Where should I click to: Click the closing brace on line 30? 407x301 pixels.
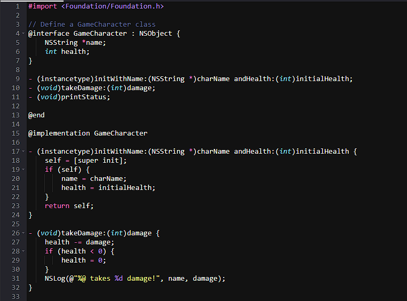[x=46, y=270]
